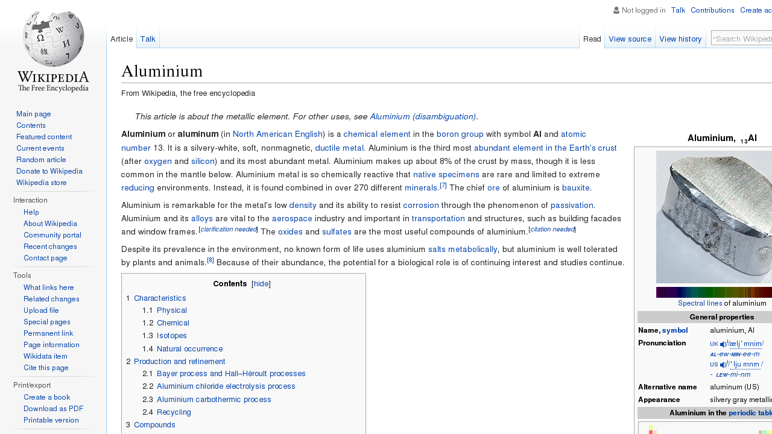Screen dimensions: 772x434
Task: Open Upload file link
Action: 41,310
